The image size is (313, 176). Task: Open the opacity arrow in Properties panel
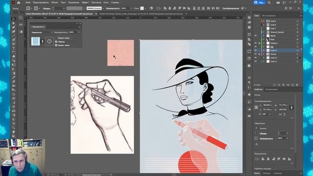(x=287, y=138)
